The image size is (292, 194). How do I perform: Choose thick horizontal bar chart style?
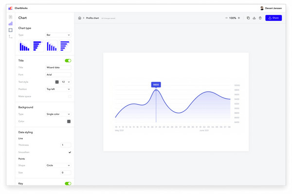38,46
